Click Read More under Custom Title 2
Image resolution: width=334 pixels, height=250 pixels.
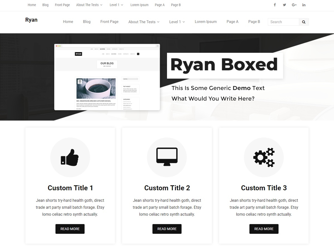(167, 229)
